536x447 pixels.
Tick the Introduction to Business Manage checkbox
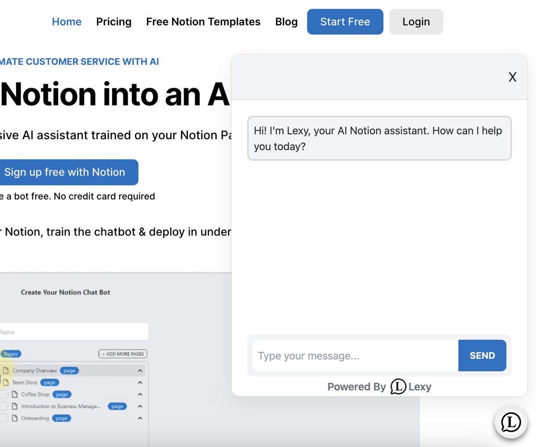pos(3,406)
